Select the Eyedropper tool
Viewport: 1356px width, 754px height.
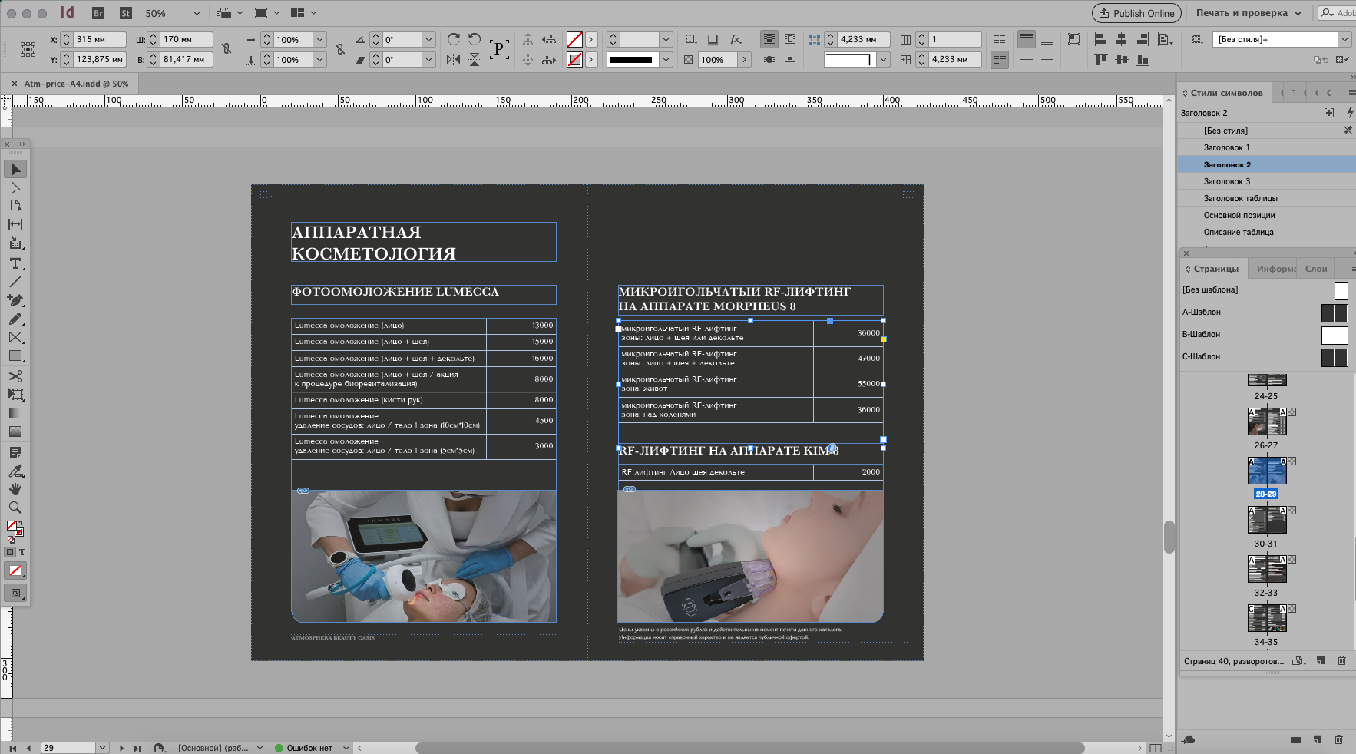15,471
